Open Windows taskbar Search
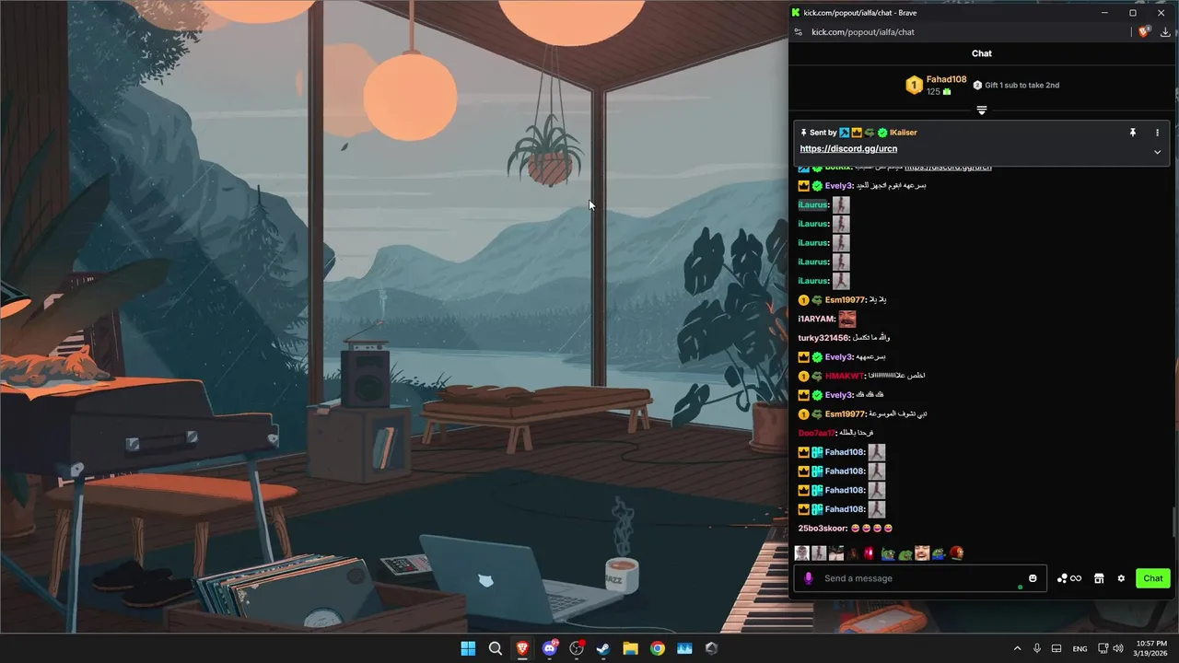The width and height of the screenshot is (1179, 663). point(495,648)
